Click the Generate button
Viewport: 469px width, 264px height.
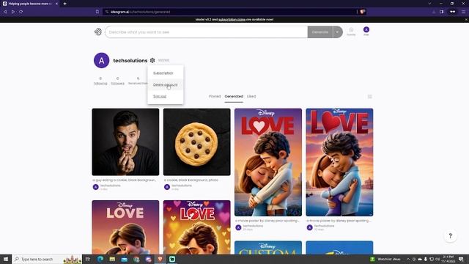pyautogui.click(x=320, y=32)
